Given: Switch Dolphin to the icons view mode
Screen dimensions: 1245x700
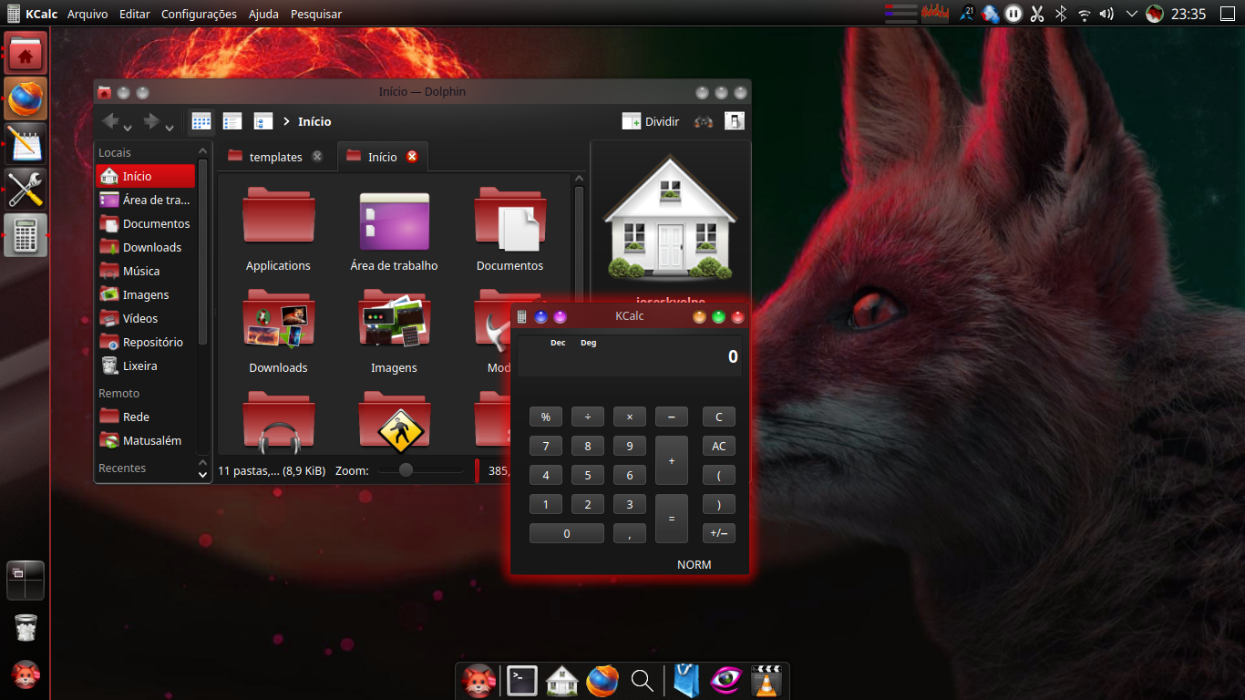Looking at the screenshot, I should 201,121.
